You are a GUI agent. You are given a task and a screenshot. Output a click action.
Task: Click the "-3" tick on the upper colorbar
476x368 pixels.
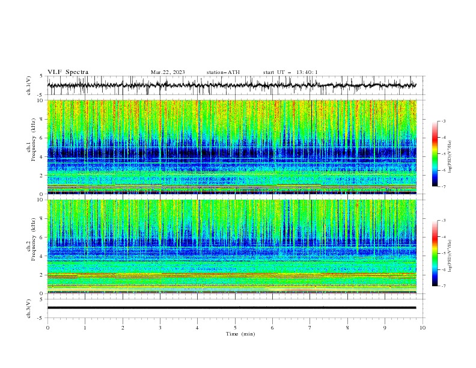[x=443, y=121]
